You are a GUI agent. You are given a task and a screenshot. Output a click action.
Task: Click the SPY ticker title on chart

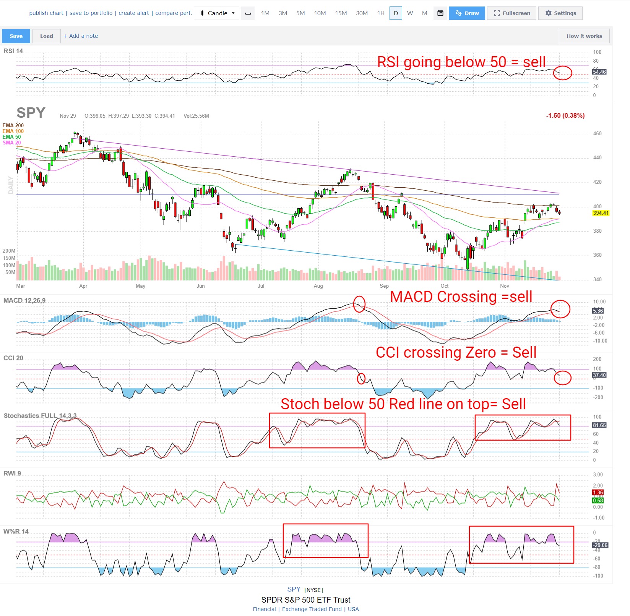pos(31,113)
